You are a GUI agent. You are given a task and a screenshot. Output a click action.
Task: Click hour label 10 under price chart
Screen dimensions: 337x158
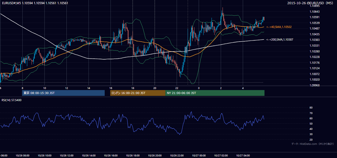point(45,88)
